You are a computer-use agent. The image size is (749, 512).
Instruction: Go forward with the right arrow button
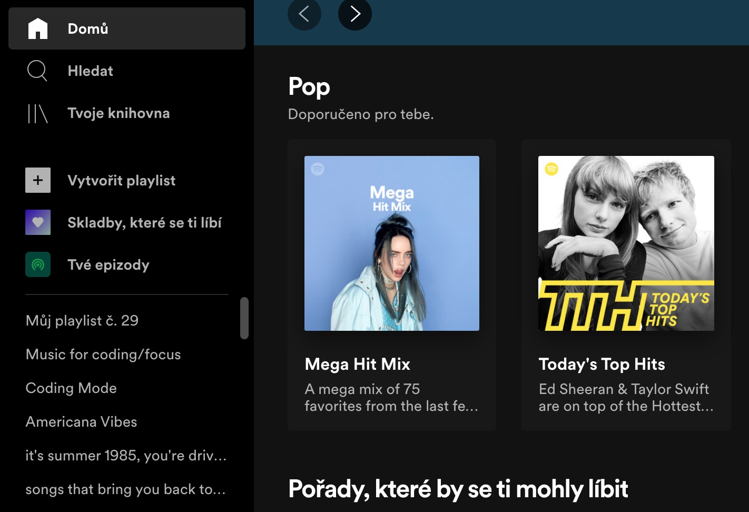(x=355, y=14)
